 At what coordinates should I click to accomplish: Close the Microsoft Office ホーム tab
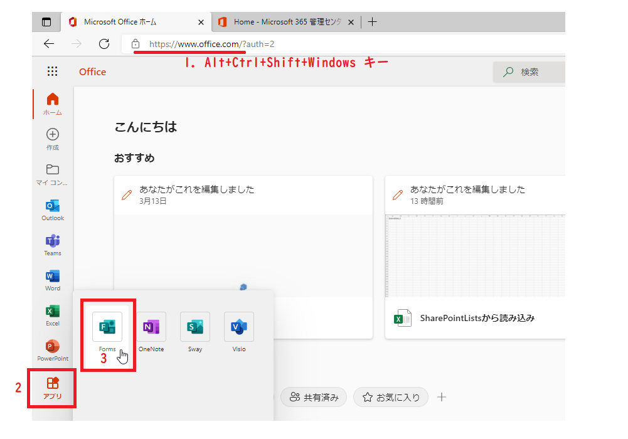coord(201,23)
